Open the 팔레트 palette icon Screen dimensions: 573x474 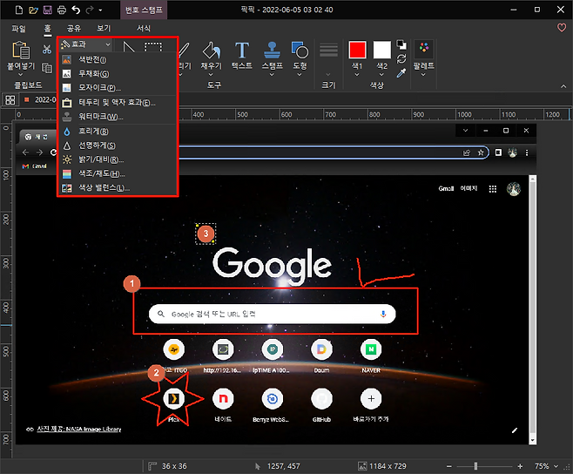(424, 49)
